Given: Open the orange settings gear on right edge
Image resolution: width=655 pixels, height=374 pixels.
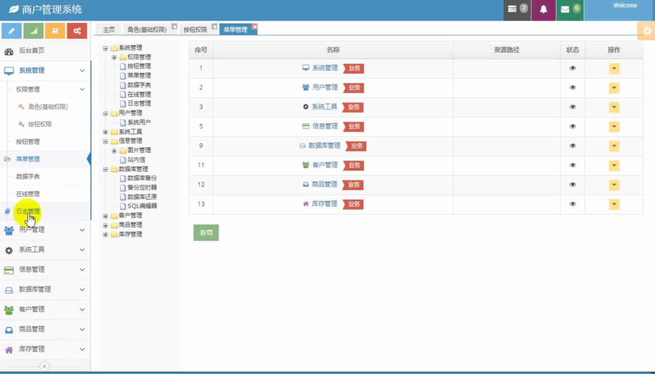Looking at the screenshot, I should coord(647,31).
